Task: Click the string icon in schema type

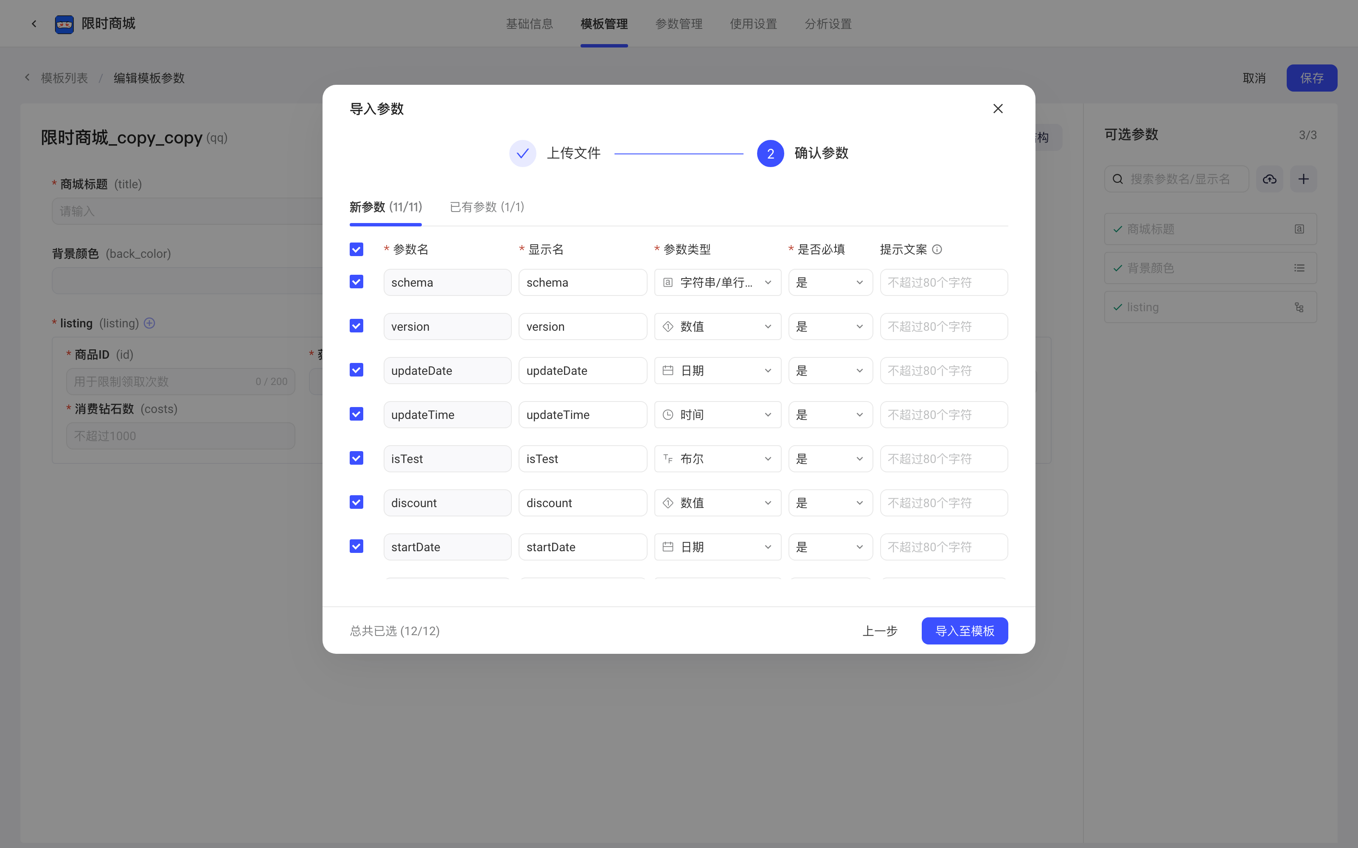Action: [668, 282]
